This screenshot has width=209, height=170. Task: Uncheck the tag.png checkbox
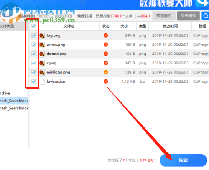click(34, 35)
